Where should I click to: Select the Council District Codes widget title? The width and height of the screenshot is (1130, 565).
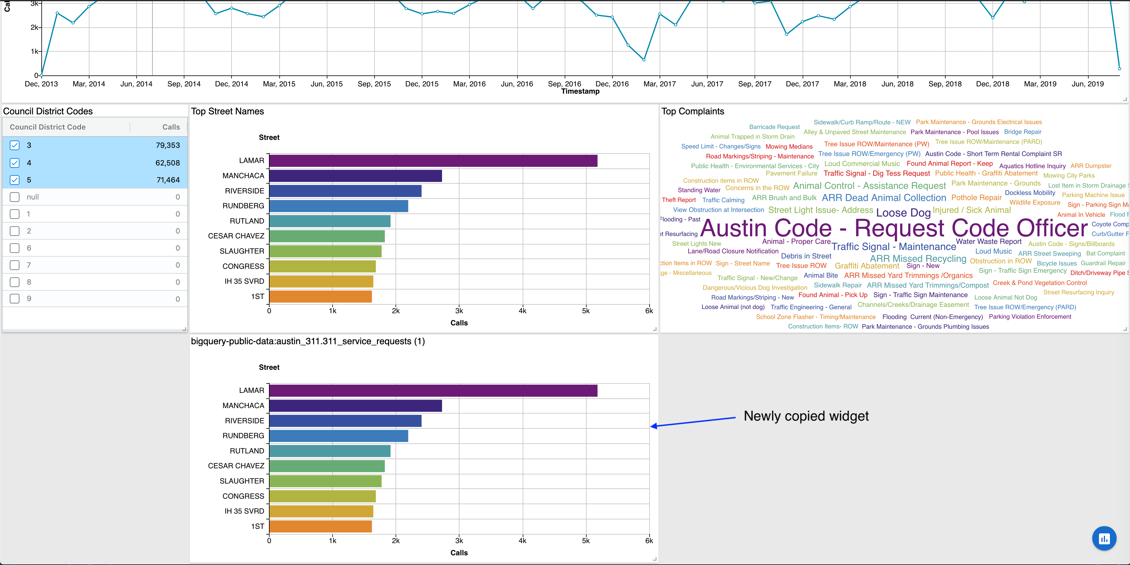[48, 111]
